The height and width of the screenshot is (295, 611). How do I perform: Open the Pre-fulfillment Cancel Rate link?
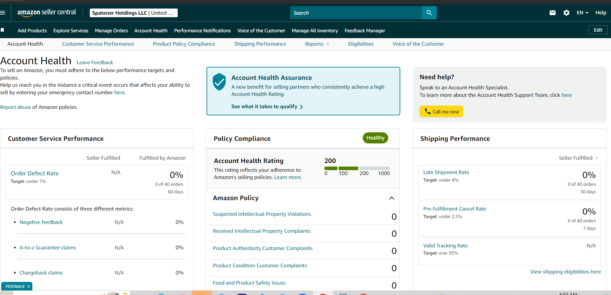[454, 209]
